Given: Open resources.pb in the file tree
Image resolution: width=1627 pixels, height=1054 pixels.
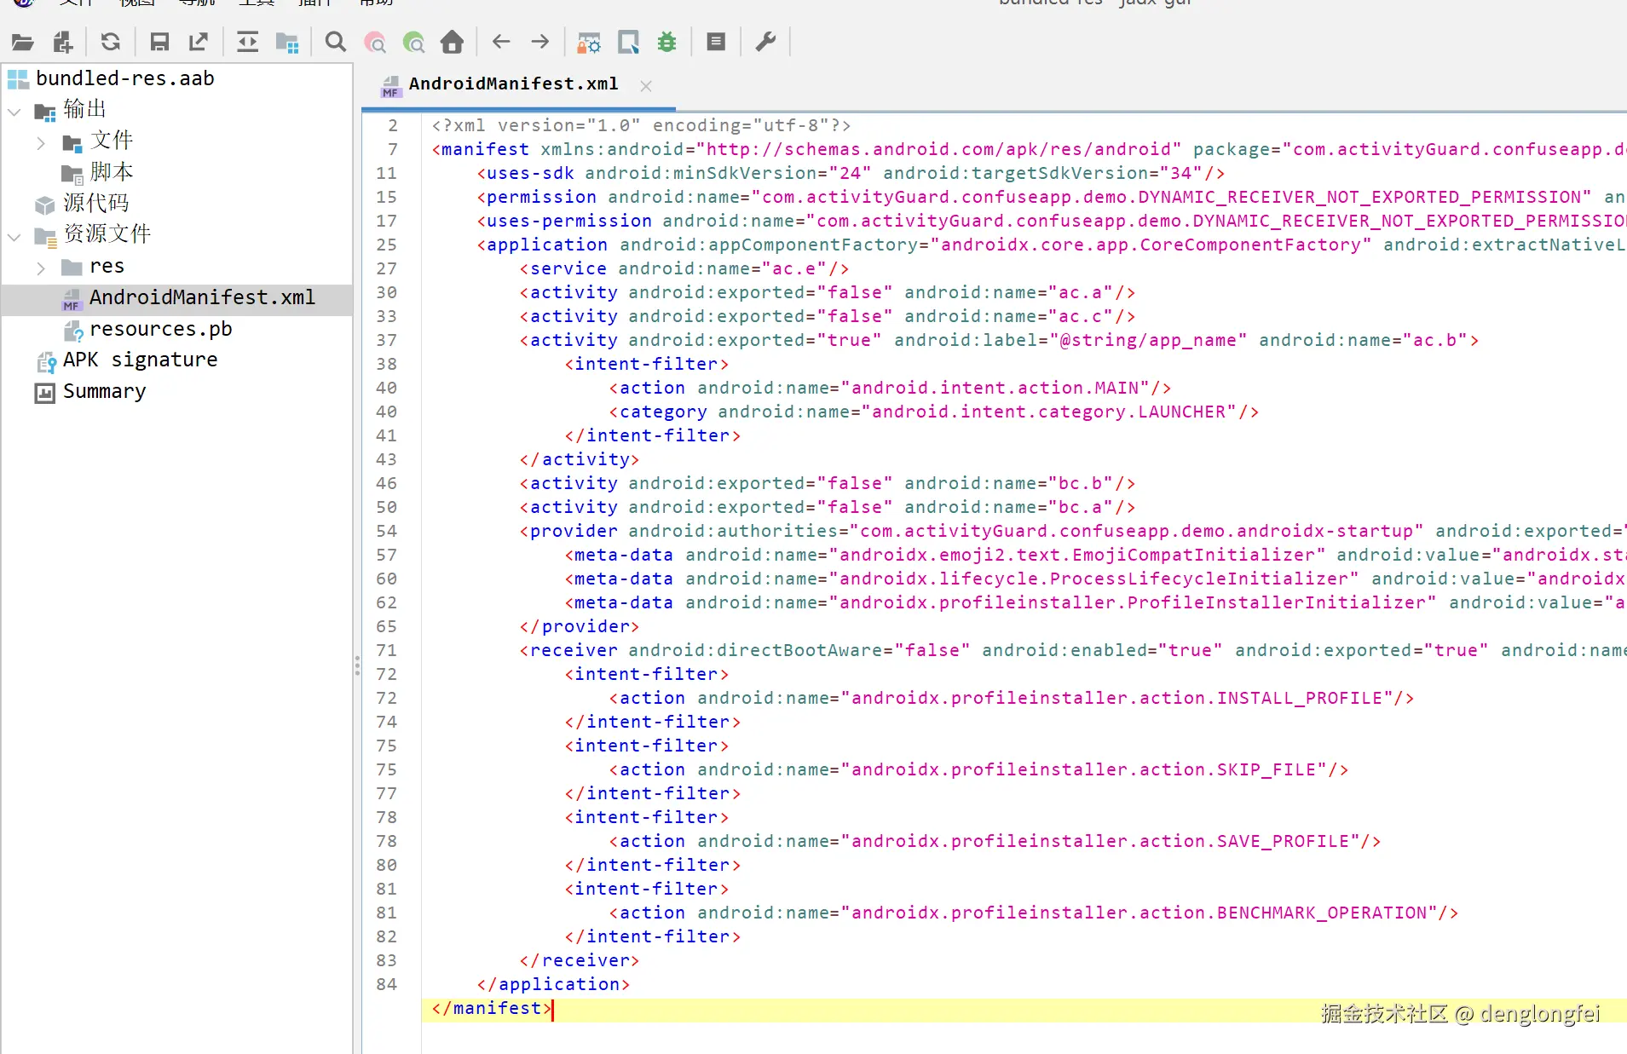Looking at the screenshot, I should [x=160, y=329].
